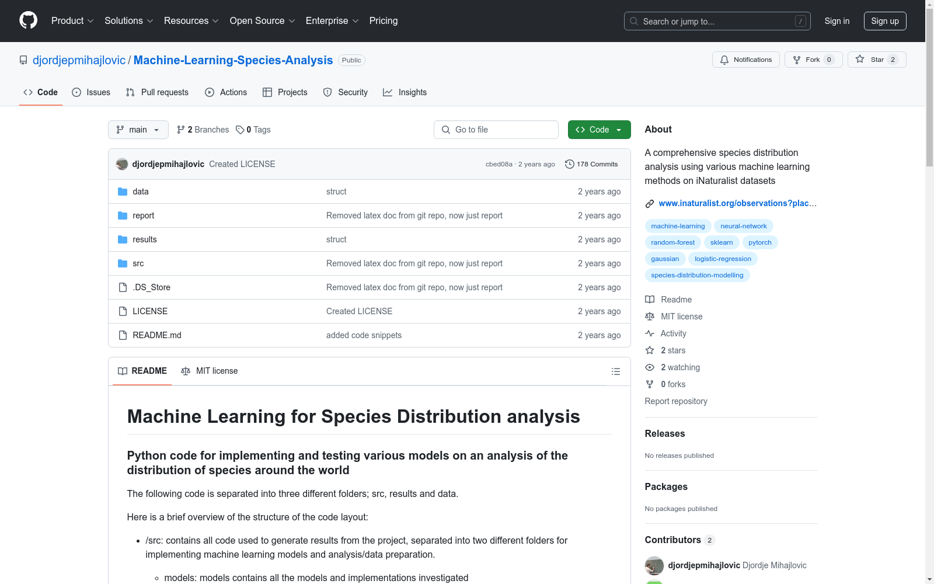The image size is (934, 584).
Task: Open the main branch selector dropdown
Action: (x=138, y=130)
